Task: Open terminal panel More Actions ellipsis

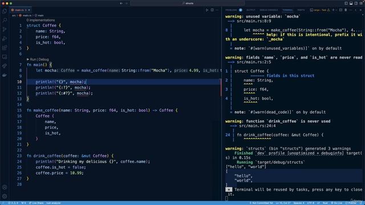Action: coord(351,10)
